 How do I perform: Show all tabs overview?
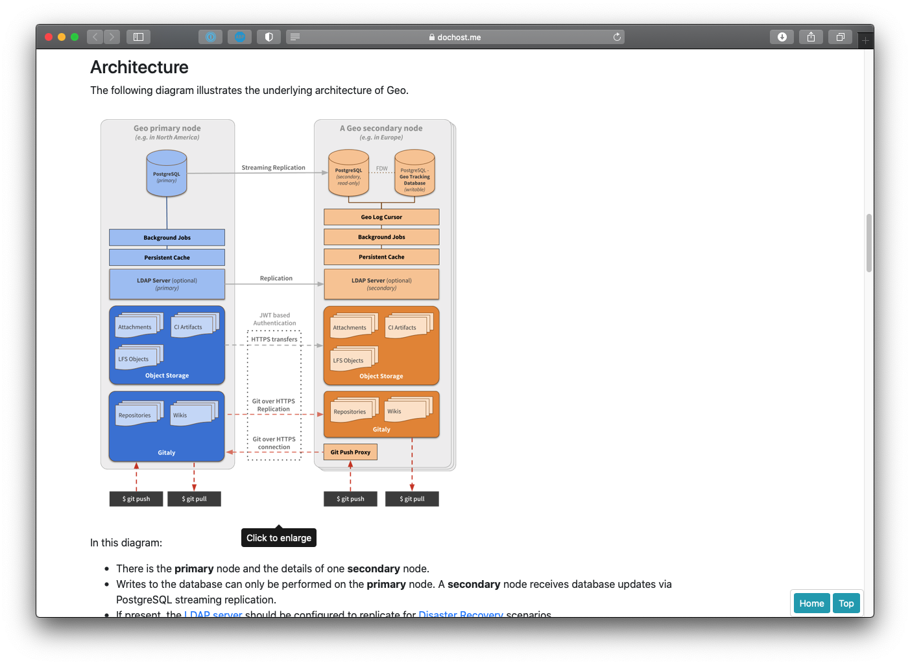pyautogui.click(x=840, y=37)
